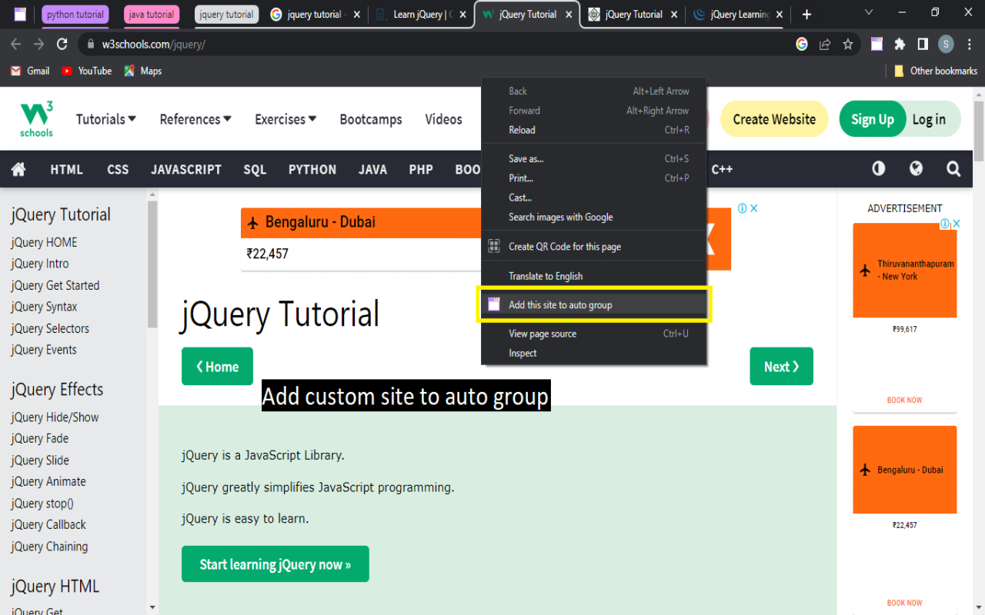Click the home icon in dark navbar
This screenshot has width=985, height=615.
click(18, 169)
